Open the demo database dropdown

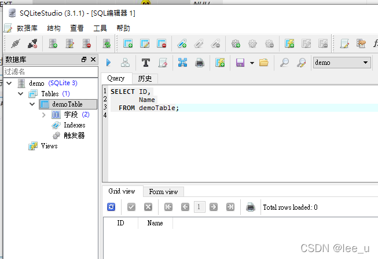(x=342, y=63)
